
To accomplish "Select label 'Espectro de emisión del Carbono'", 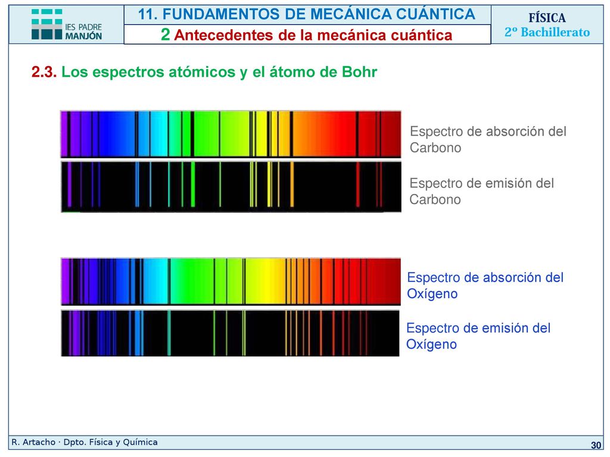I will (x=481, y=191).
